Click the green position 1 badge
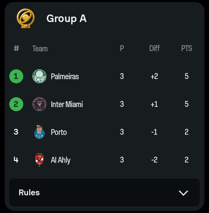This screenshot has height=213, width=209. coord(16,76)
